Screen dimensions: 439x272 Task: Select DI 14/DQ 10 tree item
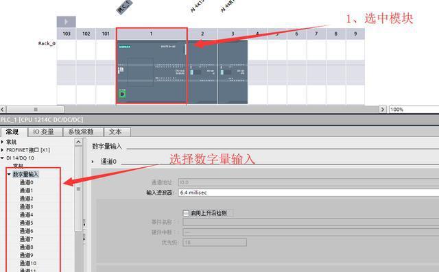click(20, 158)
